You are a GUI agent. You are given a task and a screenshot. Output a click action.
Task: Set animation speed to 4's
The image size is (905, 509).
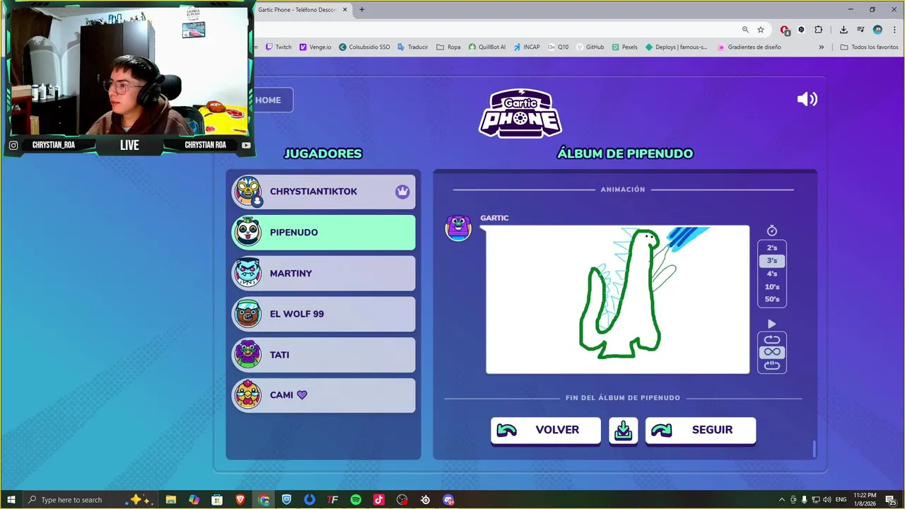coord(772,274)
